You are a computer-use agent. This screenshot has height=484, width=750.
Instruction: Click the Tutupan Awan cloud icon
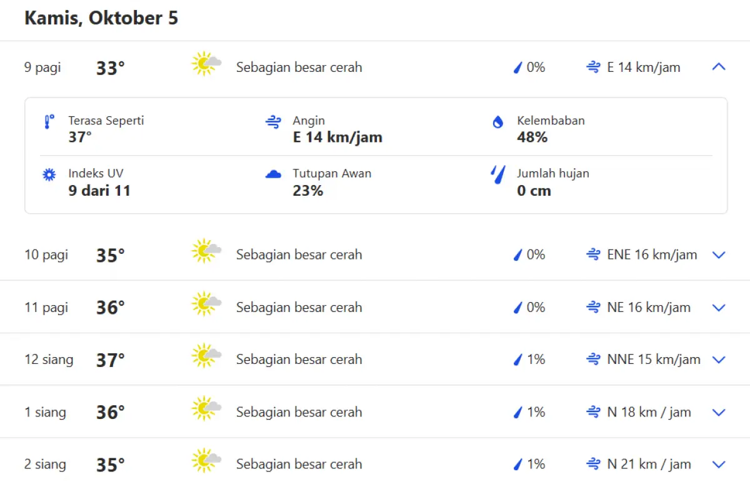click(x=273, y=174)
